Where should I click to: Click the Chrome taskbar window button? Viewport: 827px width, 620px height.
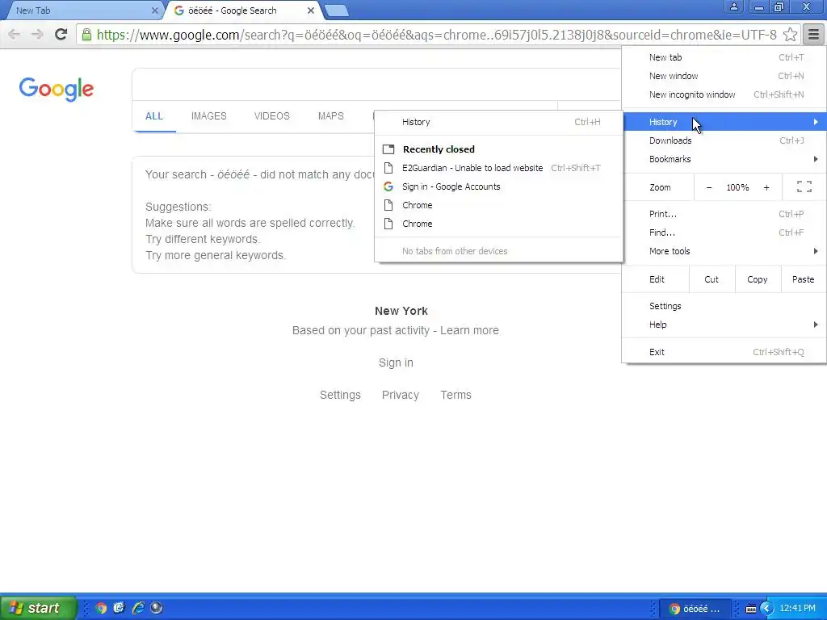tap(696, 609)
